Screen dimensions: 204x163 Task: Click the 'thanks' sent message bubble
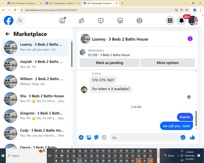185,117
